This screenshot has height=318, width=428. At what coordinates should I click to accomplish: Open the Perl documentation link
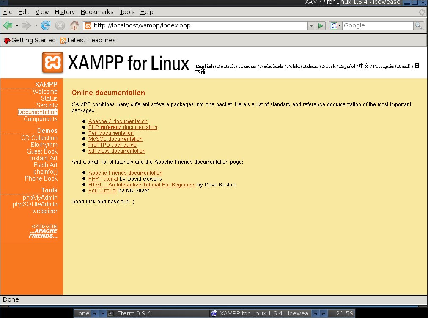(111, 133)
